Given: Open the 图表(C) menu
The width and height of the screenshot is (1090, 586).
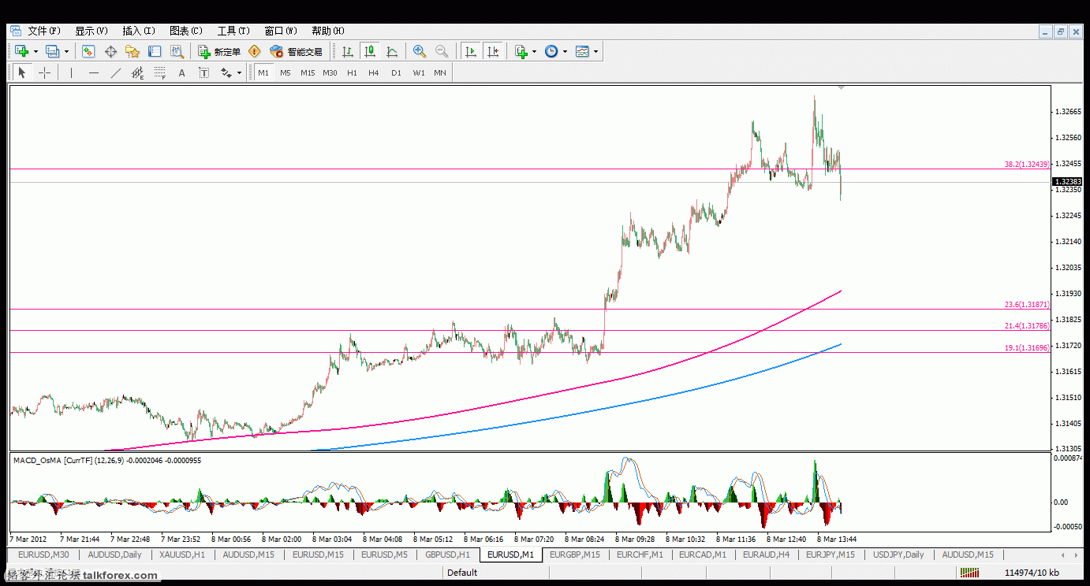Looking at the screenshot, I should coord(186,31).
